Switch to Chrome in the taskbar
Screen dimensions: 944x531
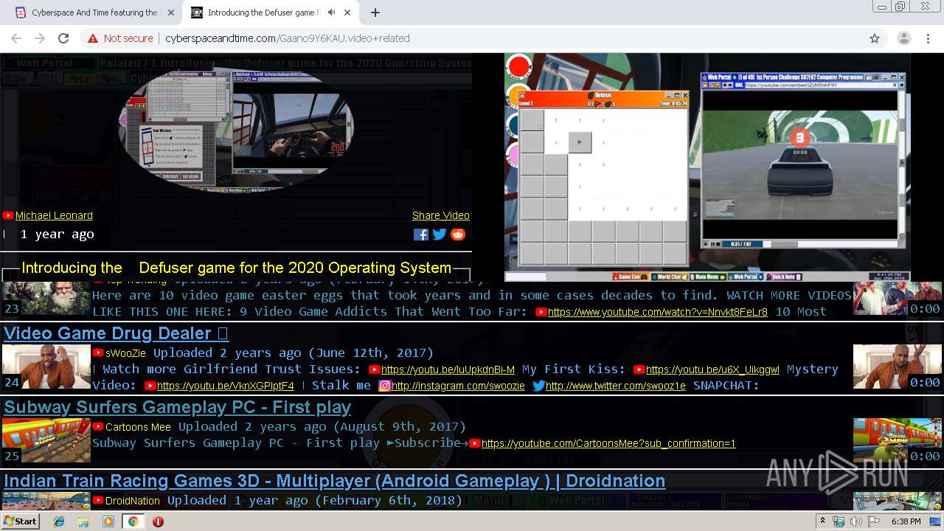pyautogui.click(x=133, y=521)
